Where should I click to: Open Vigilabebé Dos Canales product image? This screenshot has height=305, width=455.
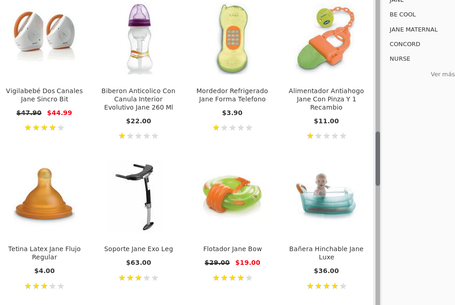44,37
